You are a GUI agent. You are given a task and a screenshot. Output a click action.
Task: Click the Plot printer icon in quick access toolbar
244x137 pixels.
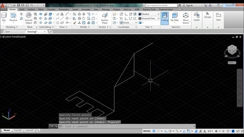[x=27, y=5]
